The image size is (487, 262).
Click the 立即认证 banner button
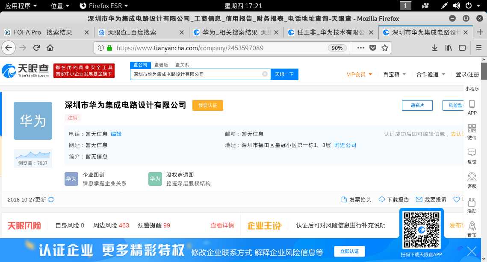coord(349,251)
